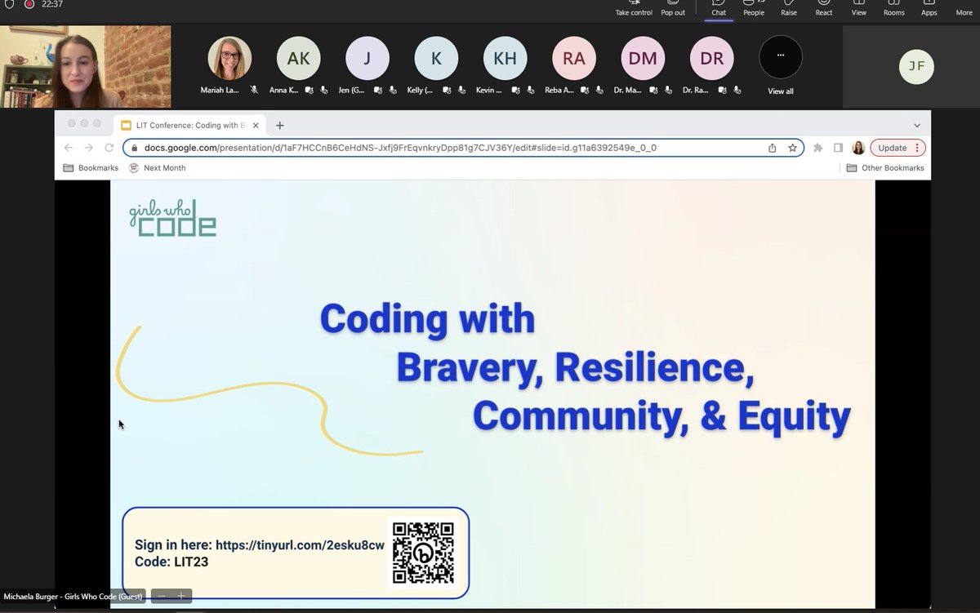
Task: Click Anna K...'s microphone icon
Action: coord(324,91)
